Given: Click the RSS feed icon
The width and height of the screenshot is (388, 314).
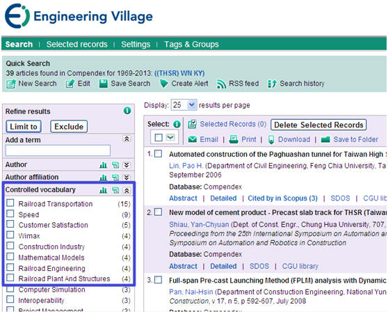Looking at the screenshot, I should click(221, 84).
